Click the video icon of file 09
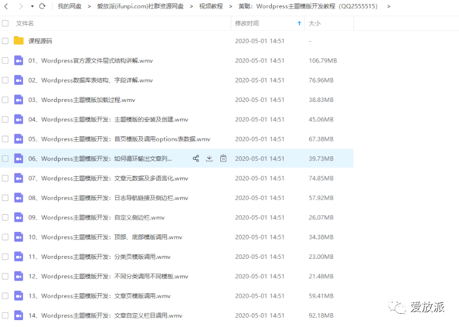Image resolution: width=459 pixels, height=327 pixels. (x=19, y=217)
